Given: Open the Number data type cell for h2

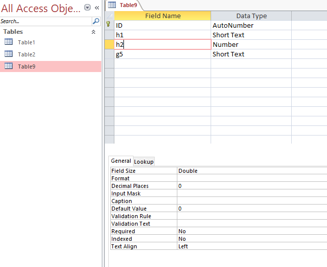Looking at the screenshot, I should click(x=250, y=44).
